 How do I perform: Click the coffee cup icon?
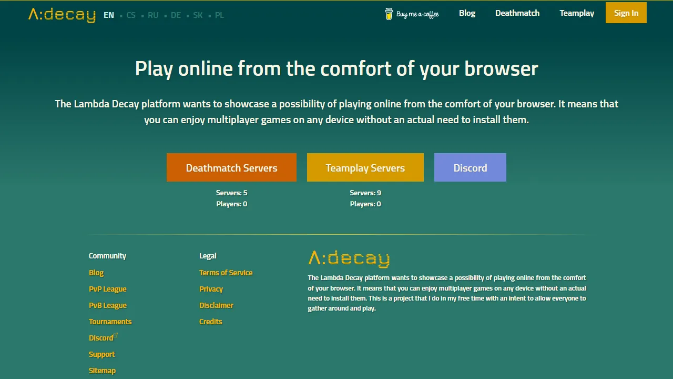click(x=389, y=14)
